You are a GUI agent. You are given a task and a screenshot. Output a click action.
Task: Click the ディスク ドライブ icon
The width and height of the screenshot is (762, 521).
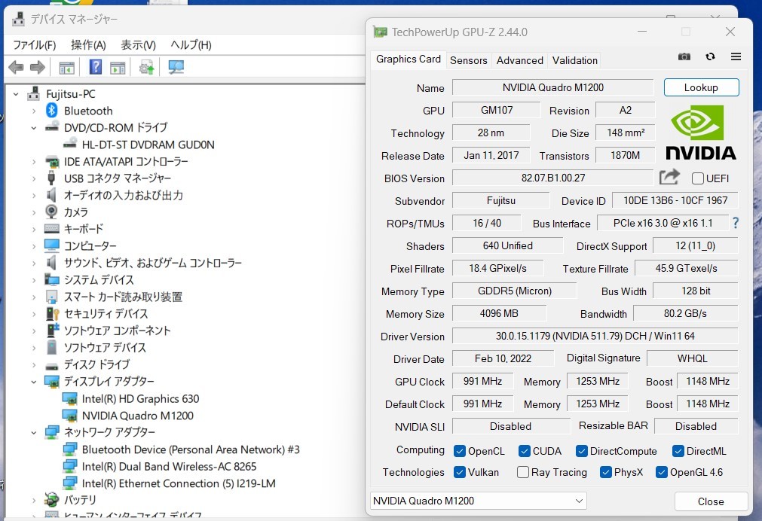pos(51,366)
